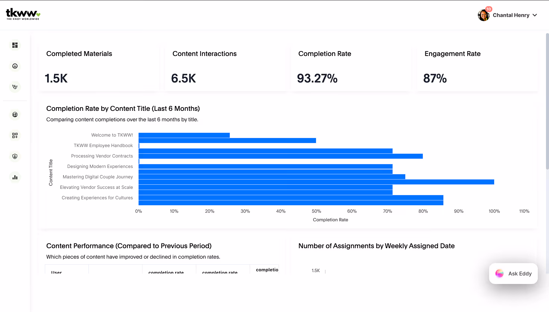Open the Dashboard grid icon in the sidebar
Image resolution: width=549 pixels, height=312 pixels.
click(15, 45)
